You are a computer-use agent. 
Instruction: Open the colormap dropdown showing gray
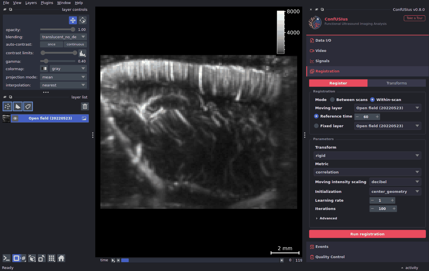coord(68,68)
